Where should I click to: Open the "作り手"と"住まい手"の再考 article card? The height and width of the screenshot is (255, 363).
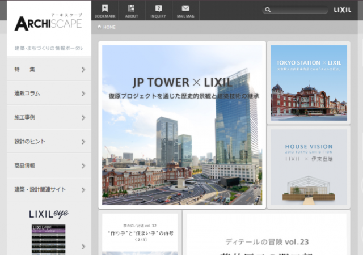point(140,232)
